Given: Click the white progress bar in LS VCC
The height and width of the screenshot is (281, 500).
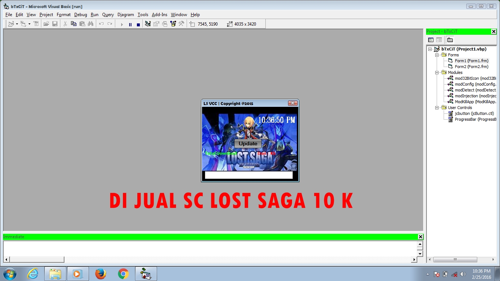Looking at the screenshot, I should [x=249, y=175].
